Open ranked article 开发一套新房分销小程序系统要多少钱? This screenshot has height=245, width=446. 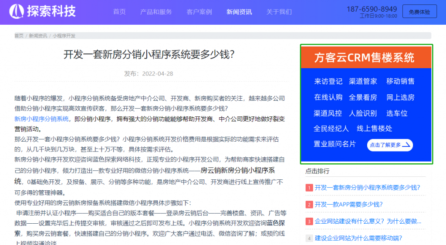(x=367, y=187)
